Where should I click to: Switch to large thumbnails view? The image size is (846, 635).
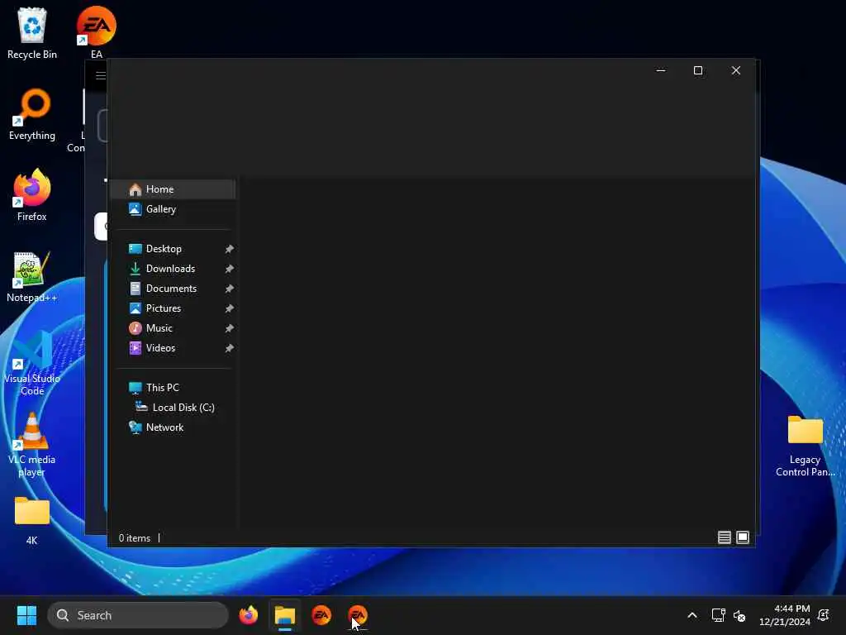(x=743, y=537)
